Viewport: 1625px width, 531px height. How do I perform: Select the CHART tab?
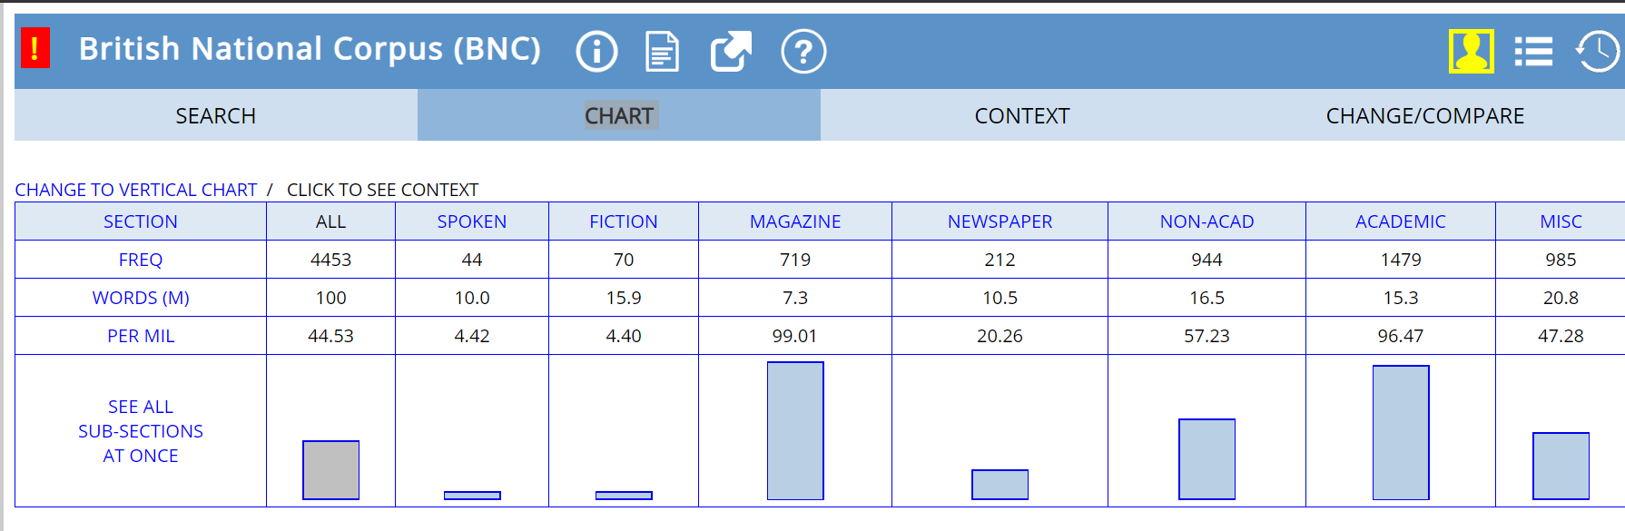619,116
